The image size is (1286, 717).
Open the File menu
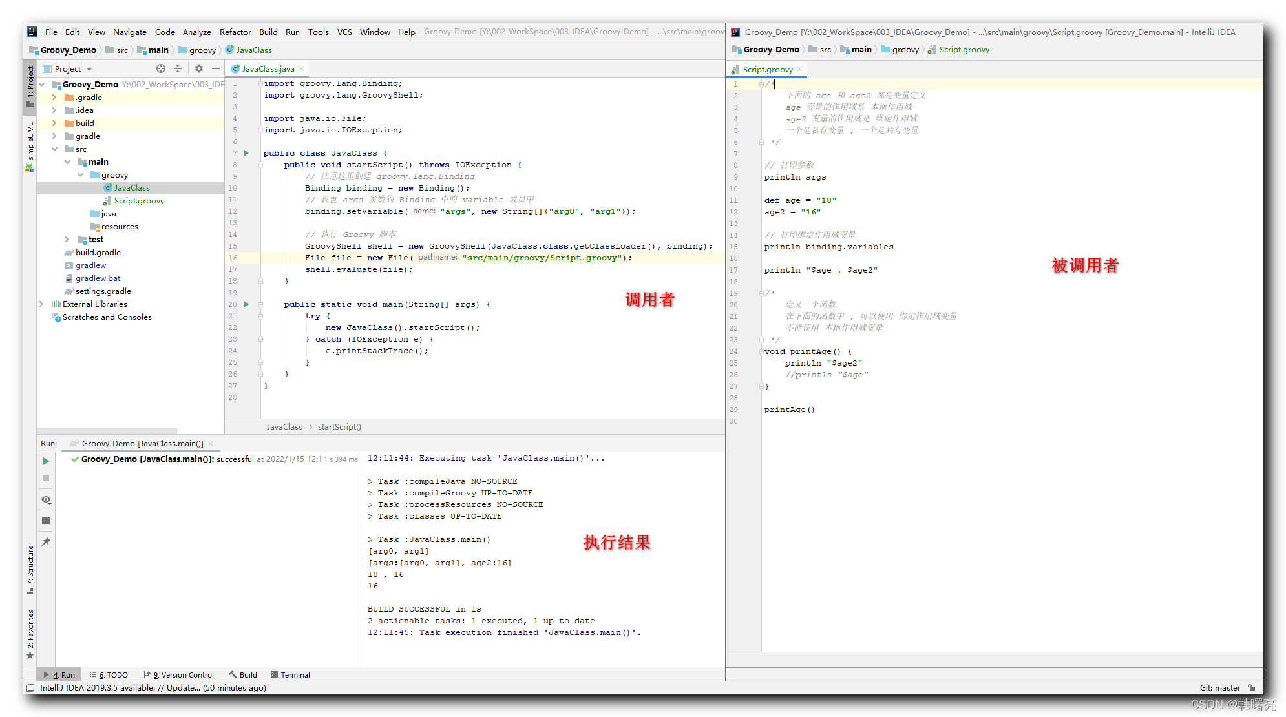(x=51, y=32)
